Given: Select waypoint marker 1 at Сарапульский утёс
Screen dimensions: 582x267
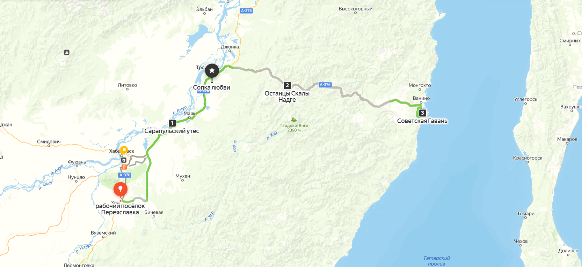Looking at the screenshot, I should (x=172, y=123).
